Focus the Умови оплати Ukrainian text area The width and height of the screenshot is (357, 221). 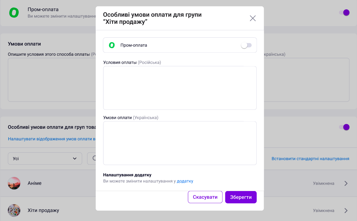(x=180, y=143)
